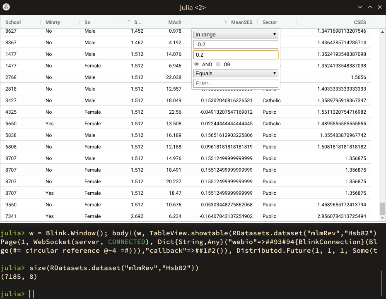
Task: Select School cell 5838
Action: [x=11, y=135]
